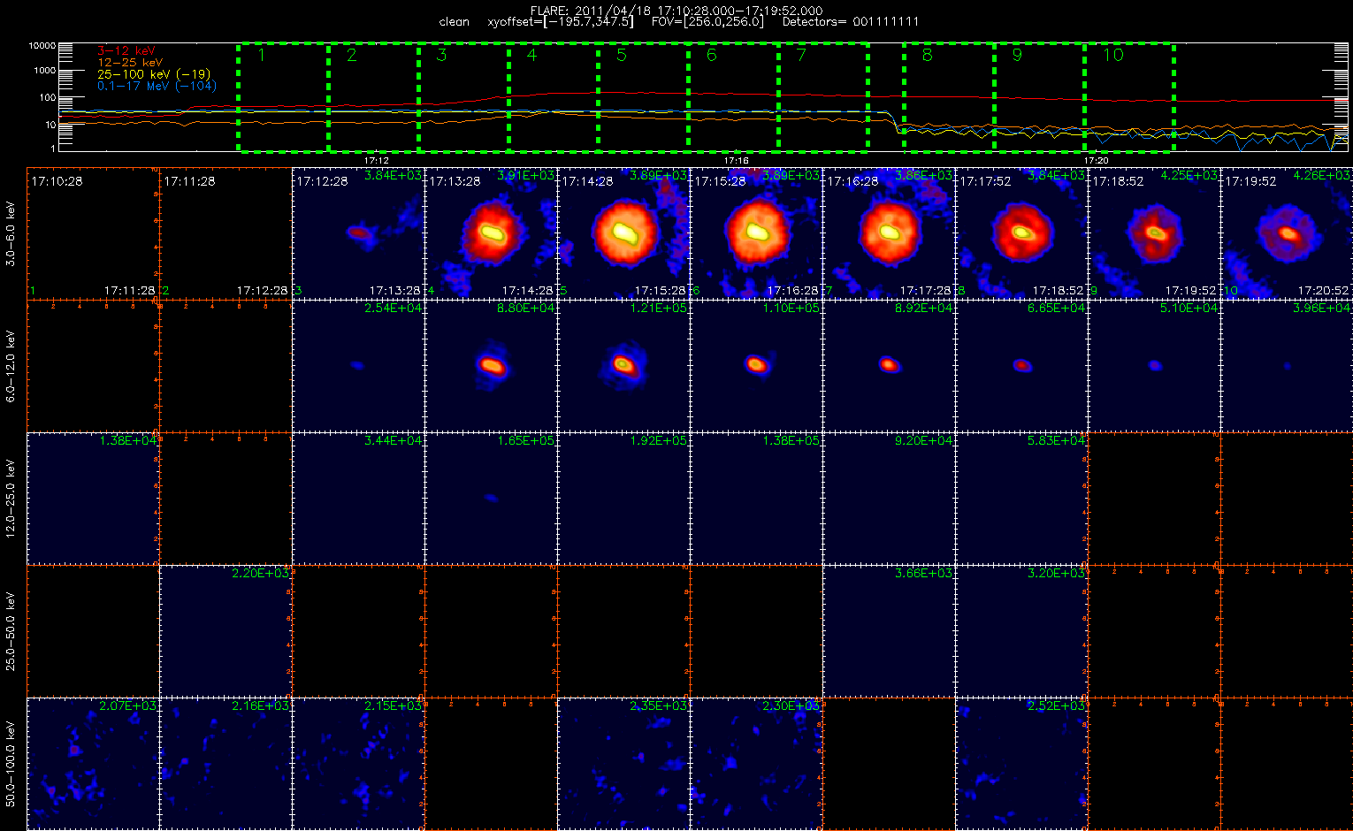Open the 25-50 keV image labeled 3.66E+03
This screenshot has width=1353, height=831.
point(889,630)
